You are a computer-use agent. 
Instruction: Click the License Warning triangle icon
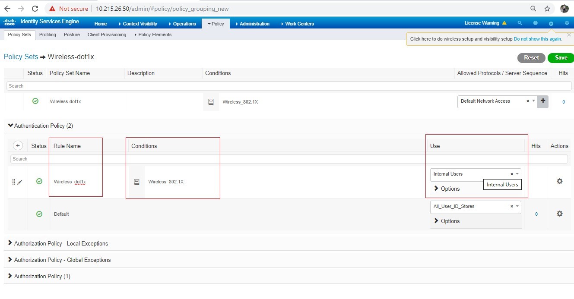click(x=504, y=23)
